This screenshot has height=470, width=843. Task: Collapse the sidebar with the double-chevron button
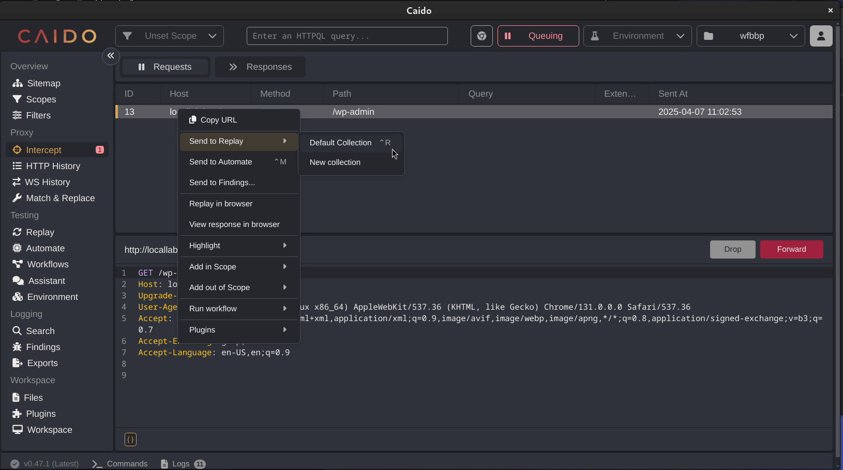111,56
